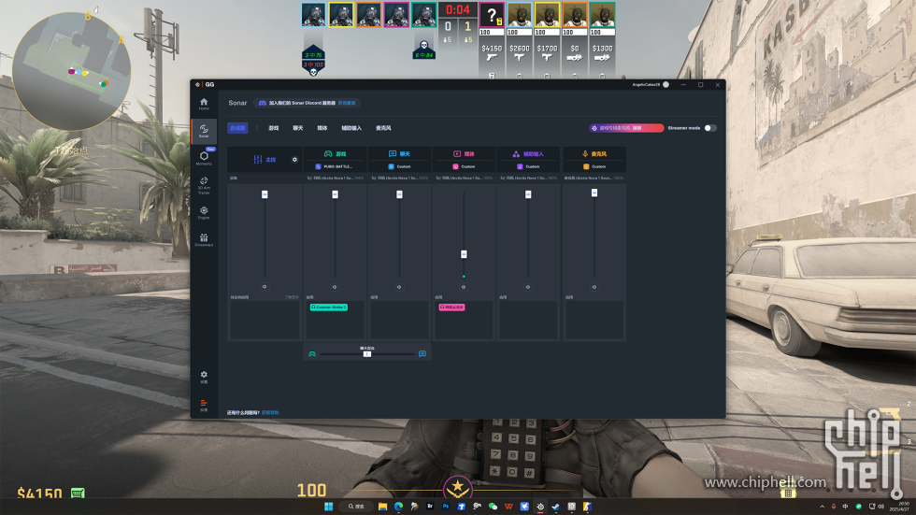Click gamepad icon on ChatMix slider

[x=312, y=354]
